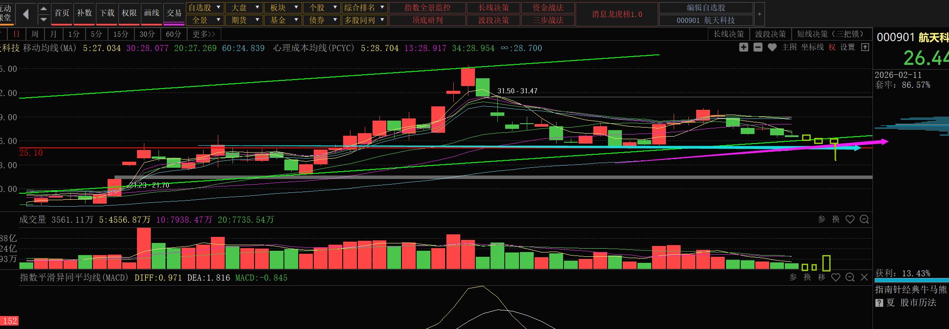
Task: Click the 权限 toolbar button
Action: pyautogui.click(x=129, y=13)
